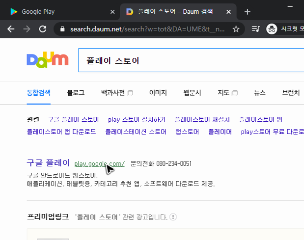Close the Google Play tab
Viewport: 304px width, 240px height.
(x=112, y=12)
